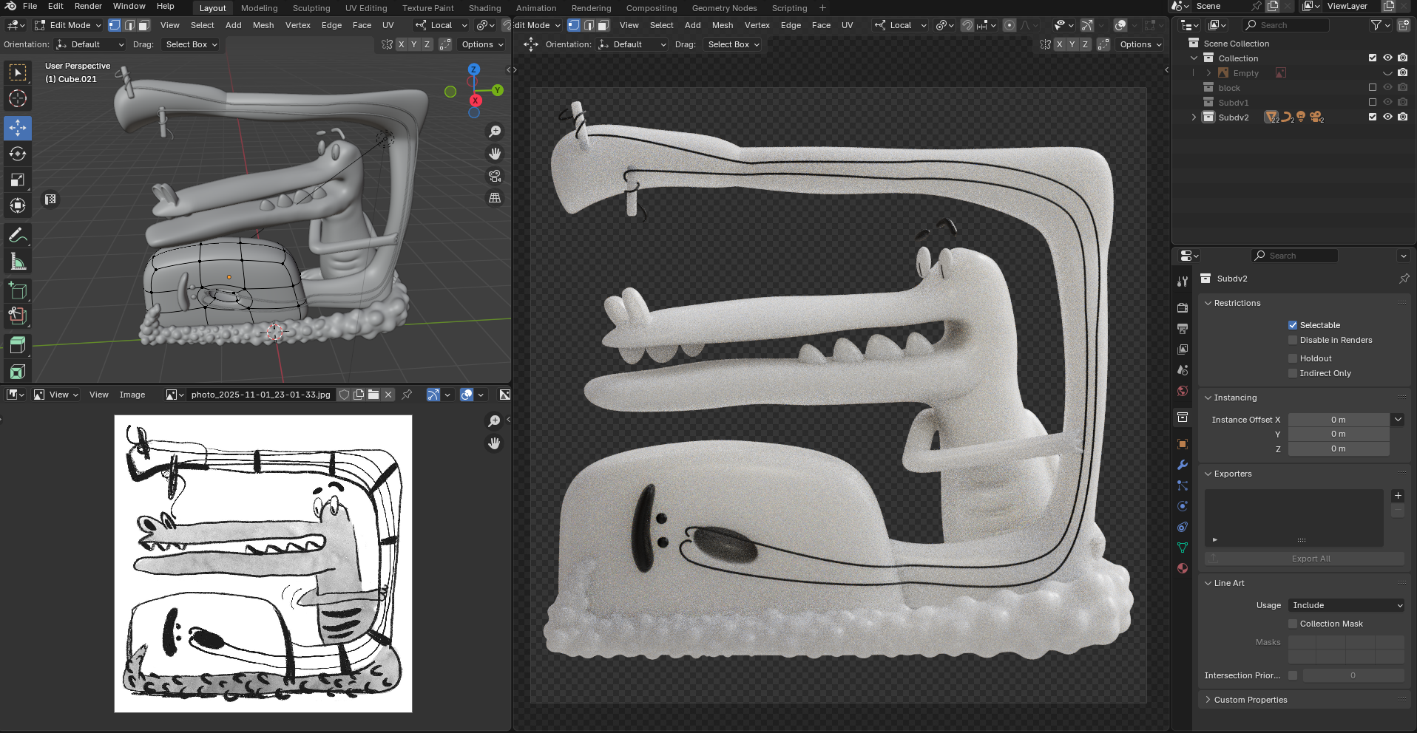The width and height of the screenshot is (1417, 733).
Task: Select the Rotate tool
Action: [x=18, y=154]
